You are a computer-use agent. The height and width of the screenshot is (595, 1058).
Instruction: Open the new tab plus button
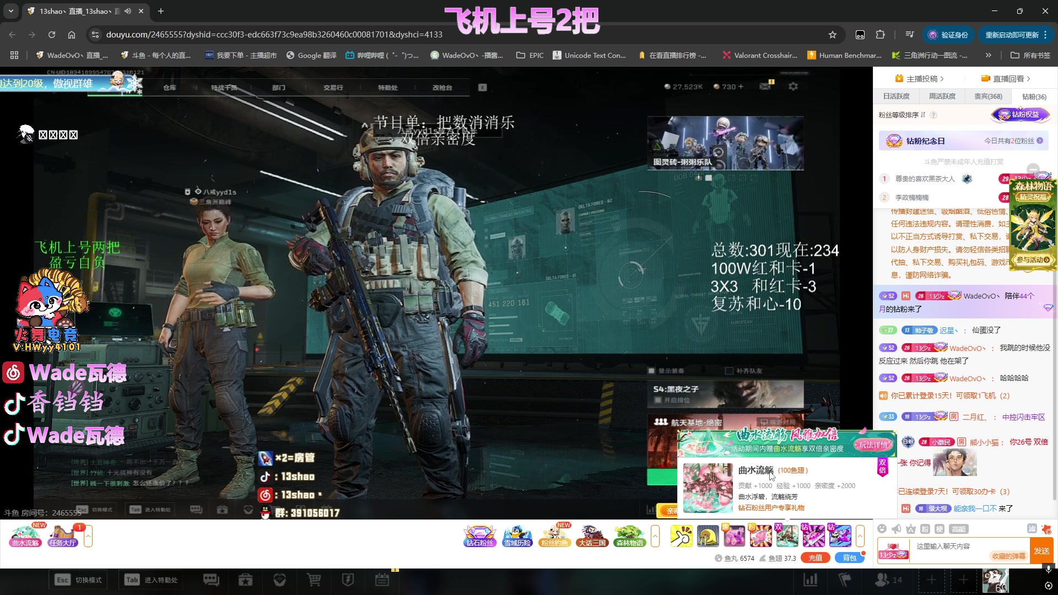[x=161, y=11]
